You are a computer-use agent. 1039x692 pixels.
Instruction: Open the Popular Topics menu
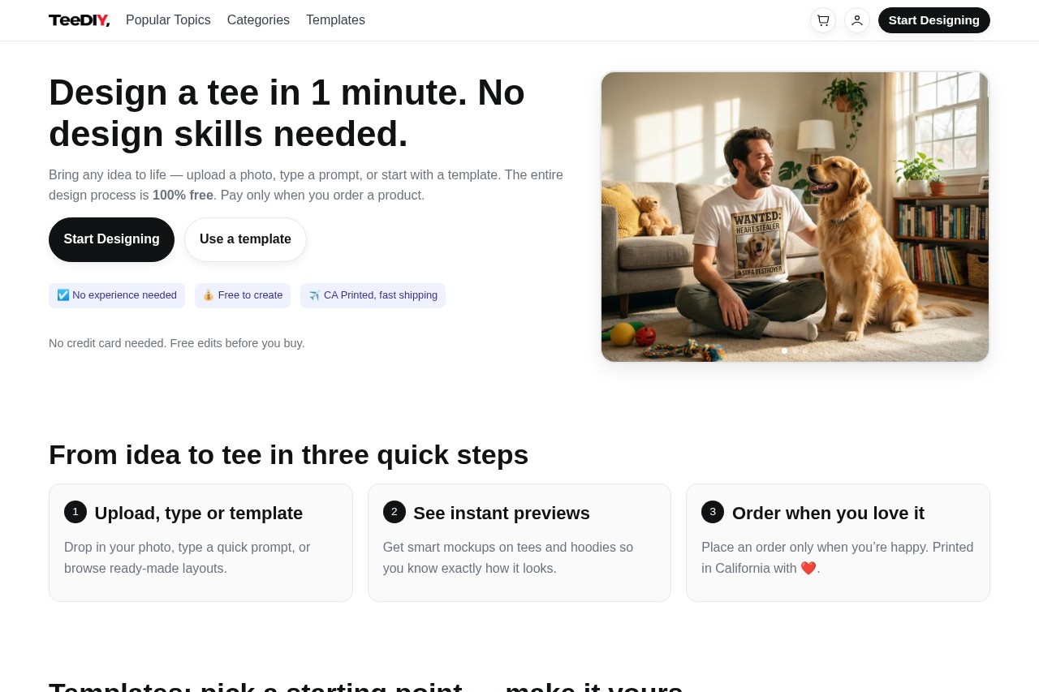tap(168, 20)
